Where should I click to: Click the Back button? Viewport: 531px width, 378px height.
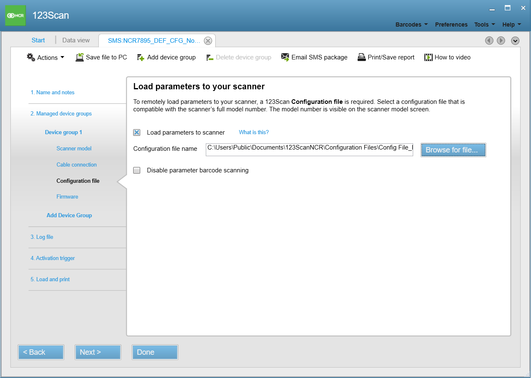[41, 352]
